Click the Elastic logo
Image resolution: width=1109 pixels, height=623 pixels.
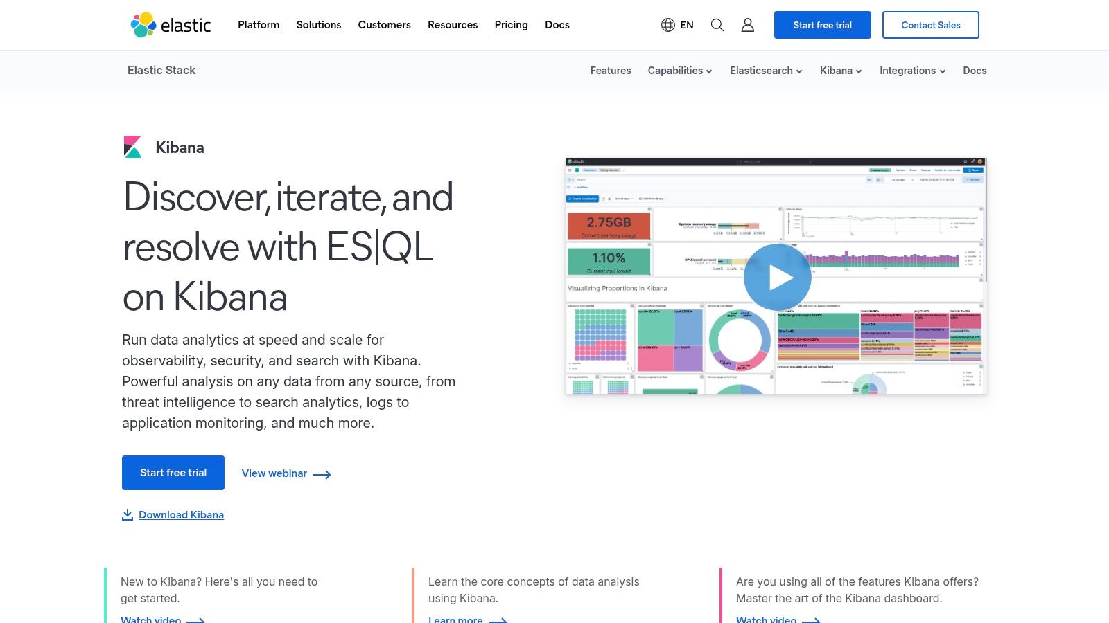click(171, 25)
